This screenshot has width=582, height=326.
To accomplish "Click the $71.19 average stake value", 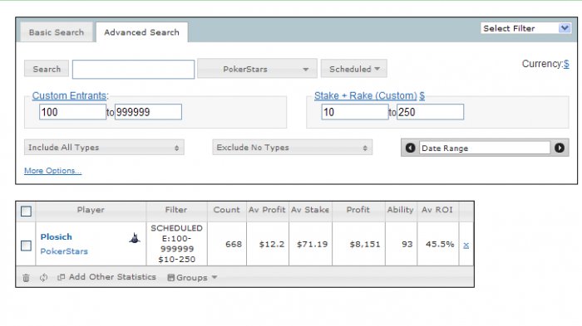I will 312,244.
